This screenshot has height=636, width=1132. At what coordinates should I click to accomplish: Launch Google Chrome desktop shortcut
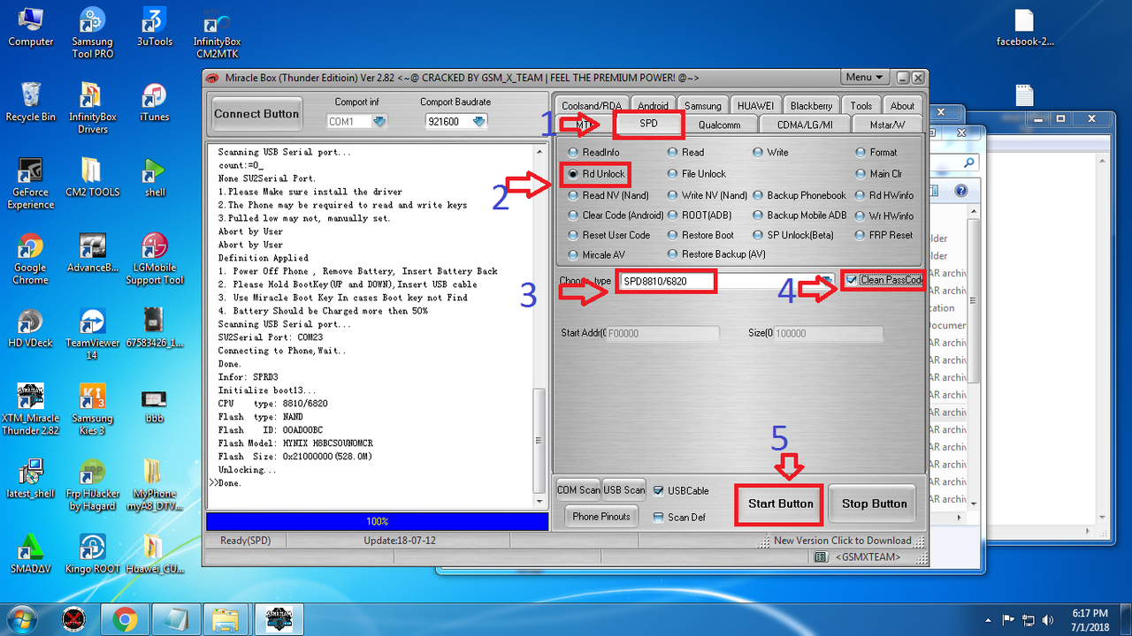(x=30, y=258)
